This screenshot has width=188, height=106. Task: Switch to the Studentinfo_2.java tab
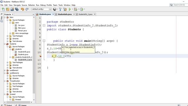[x=85, y=14]
